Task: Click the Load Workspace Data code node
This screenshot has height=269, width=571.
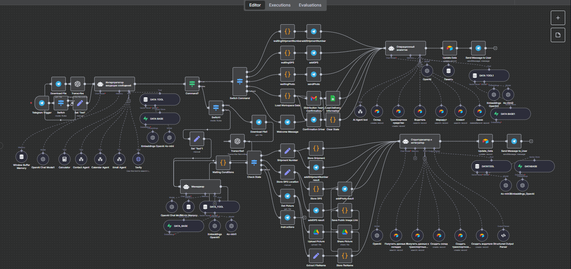Action: (x=287, y=96)
